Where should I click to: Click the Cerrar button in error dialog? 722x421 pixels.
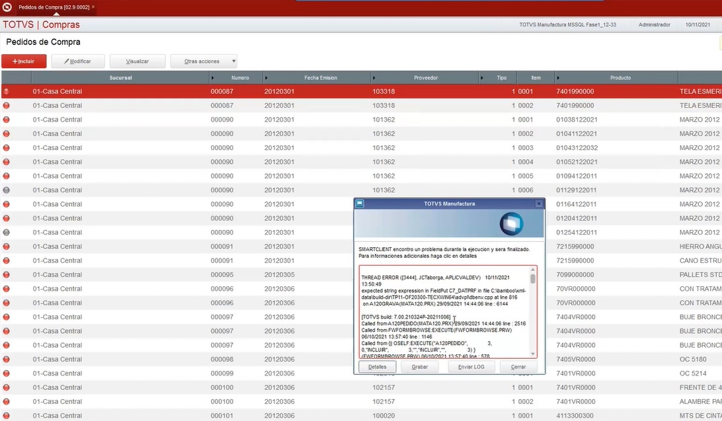[x=518, y=367]
